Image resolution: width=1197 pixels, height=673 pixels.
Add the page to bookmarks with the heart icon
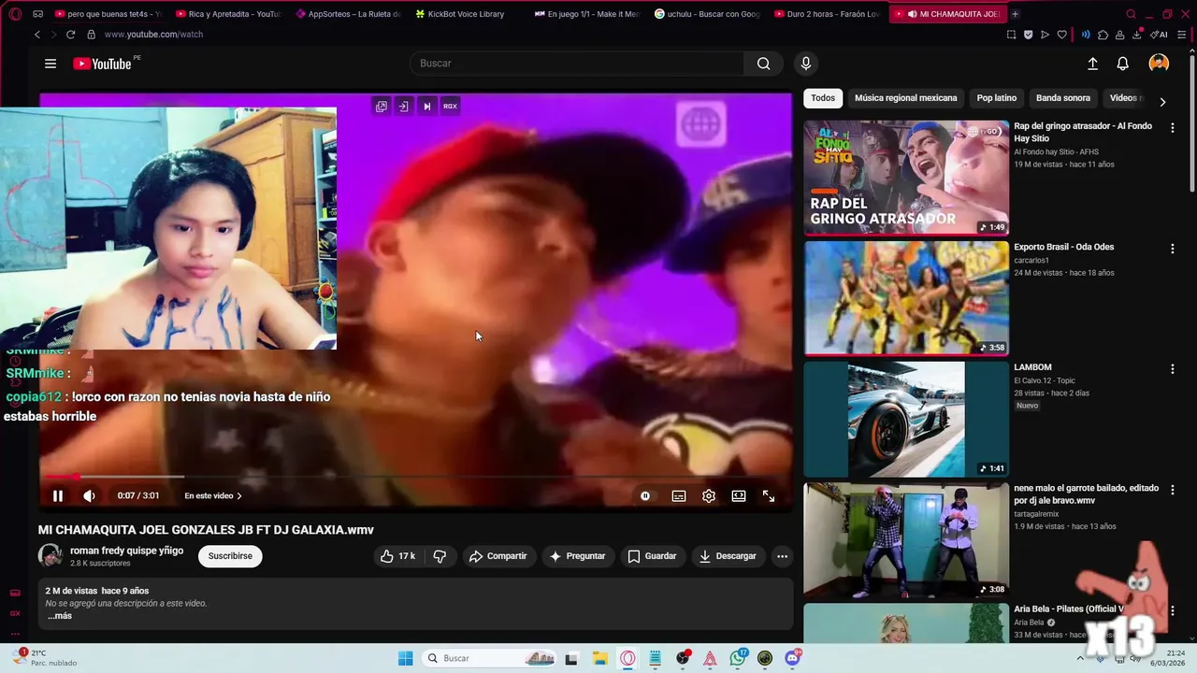(1062, 35)
